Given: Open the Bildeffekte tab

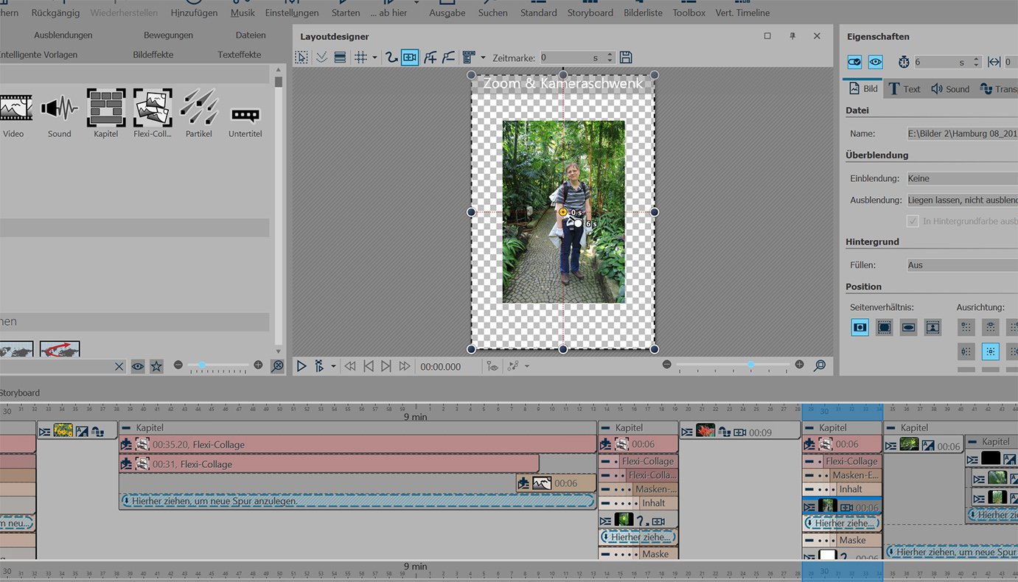Looking at the screenshot, I should (153, 55).
